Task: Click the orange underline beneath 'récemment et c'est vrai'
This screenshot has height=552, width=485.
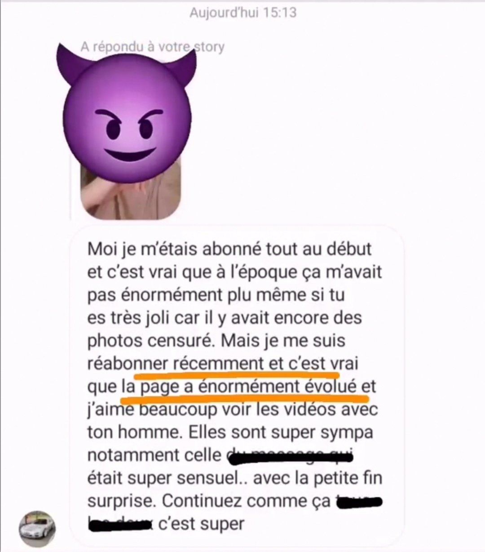Action: click(237, 371)
